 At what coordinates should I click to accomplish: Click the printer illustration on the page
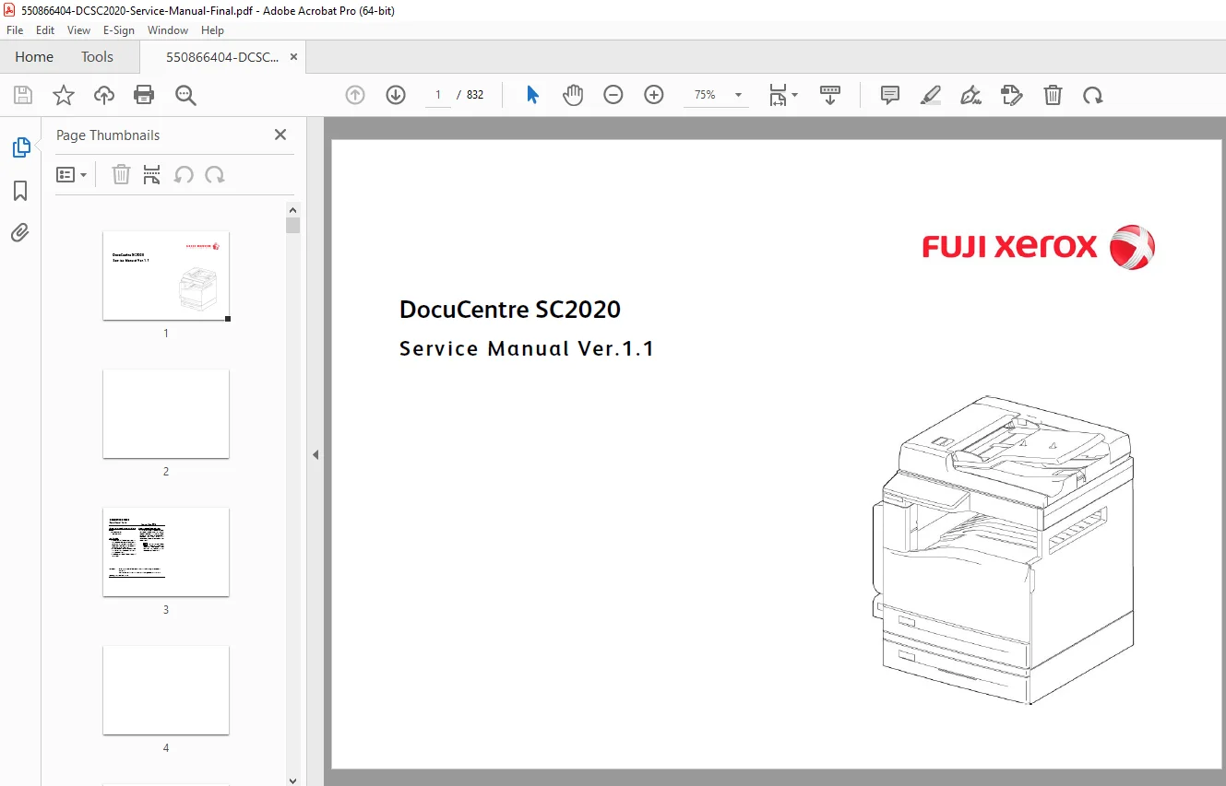[x=1003, y=550]
